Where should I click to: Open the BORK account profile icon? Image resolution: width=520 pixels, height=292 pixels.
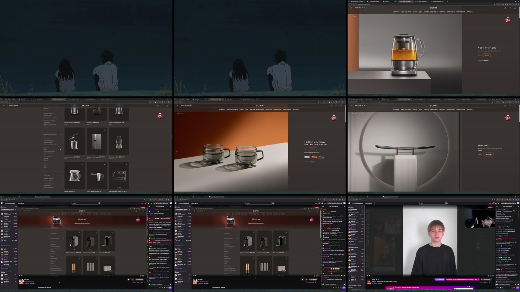pos(515,8)
